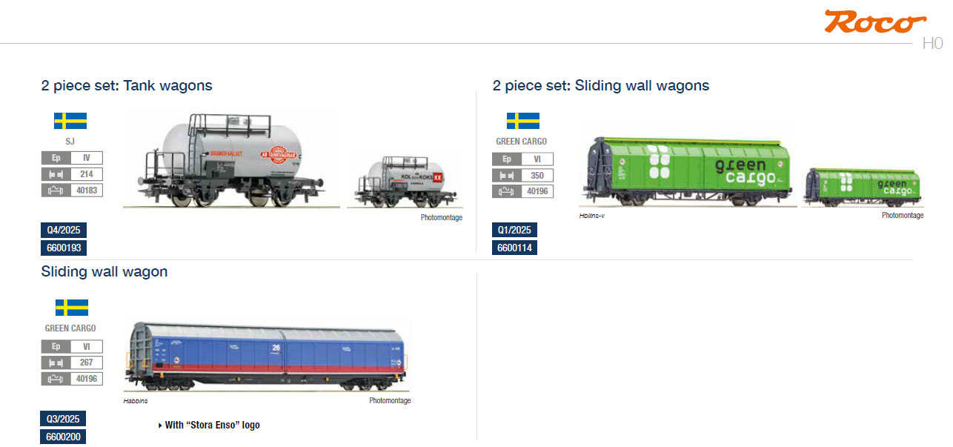Click the buffer length icon beside 214
This screenshot has width=953, height=447.
pyautogui.click(x=56, y=174)
